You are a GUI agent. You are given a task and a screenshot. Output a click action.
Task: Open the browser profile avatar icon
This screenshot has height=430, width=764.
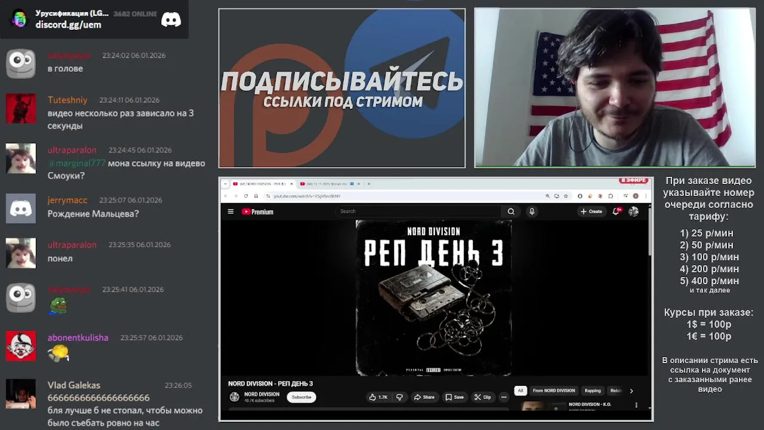(636, 196)
